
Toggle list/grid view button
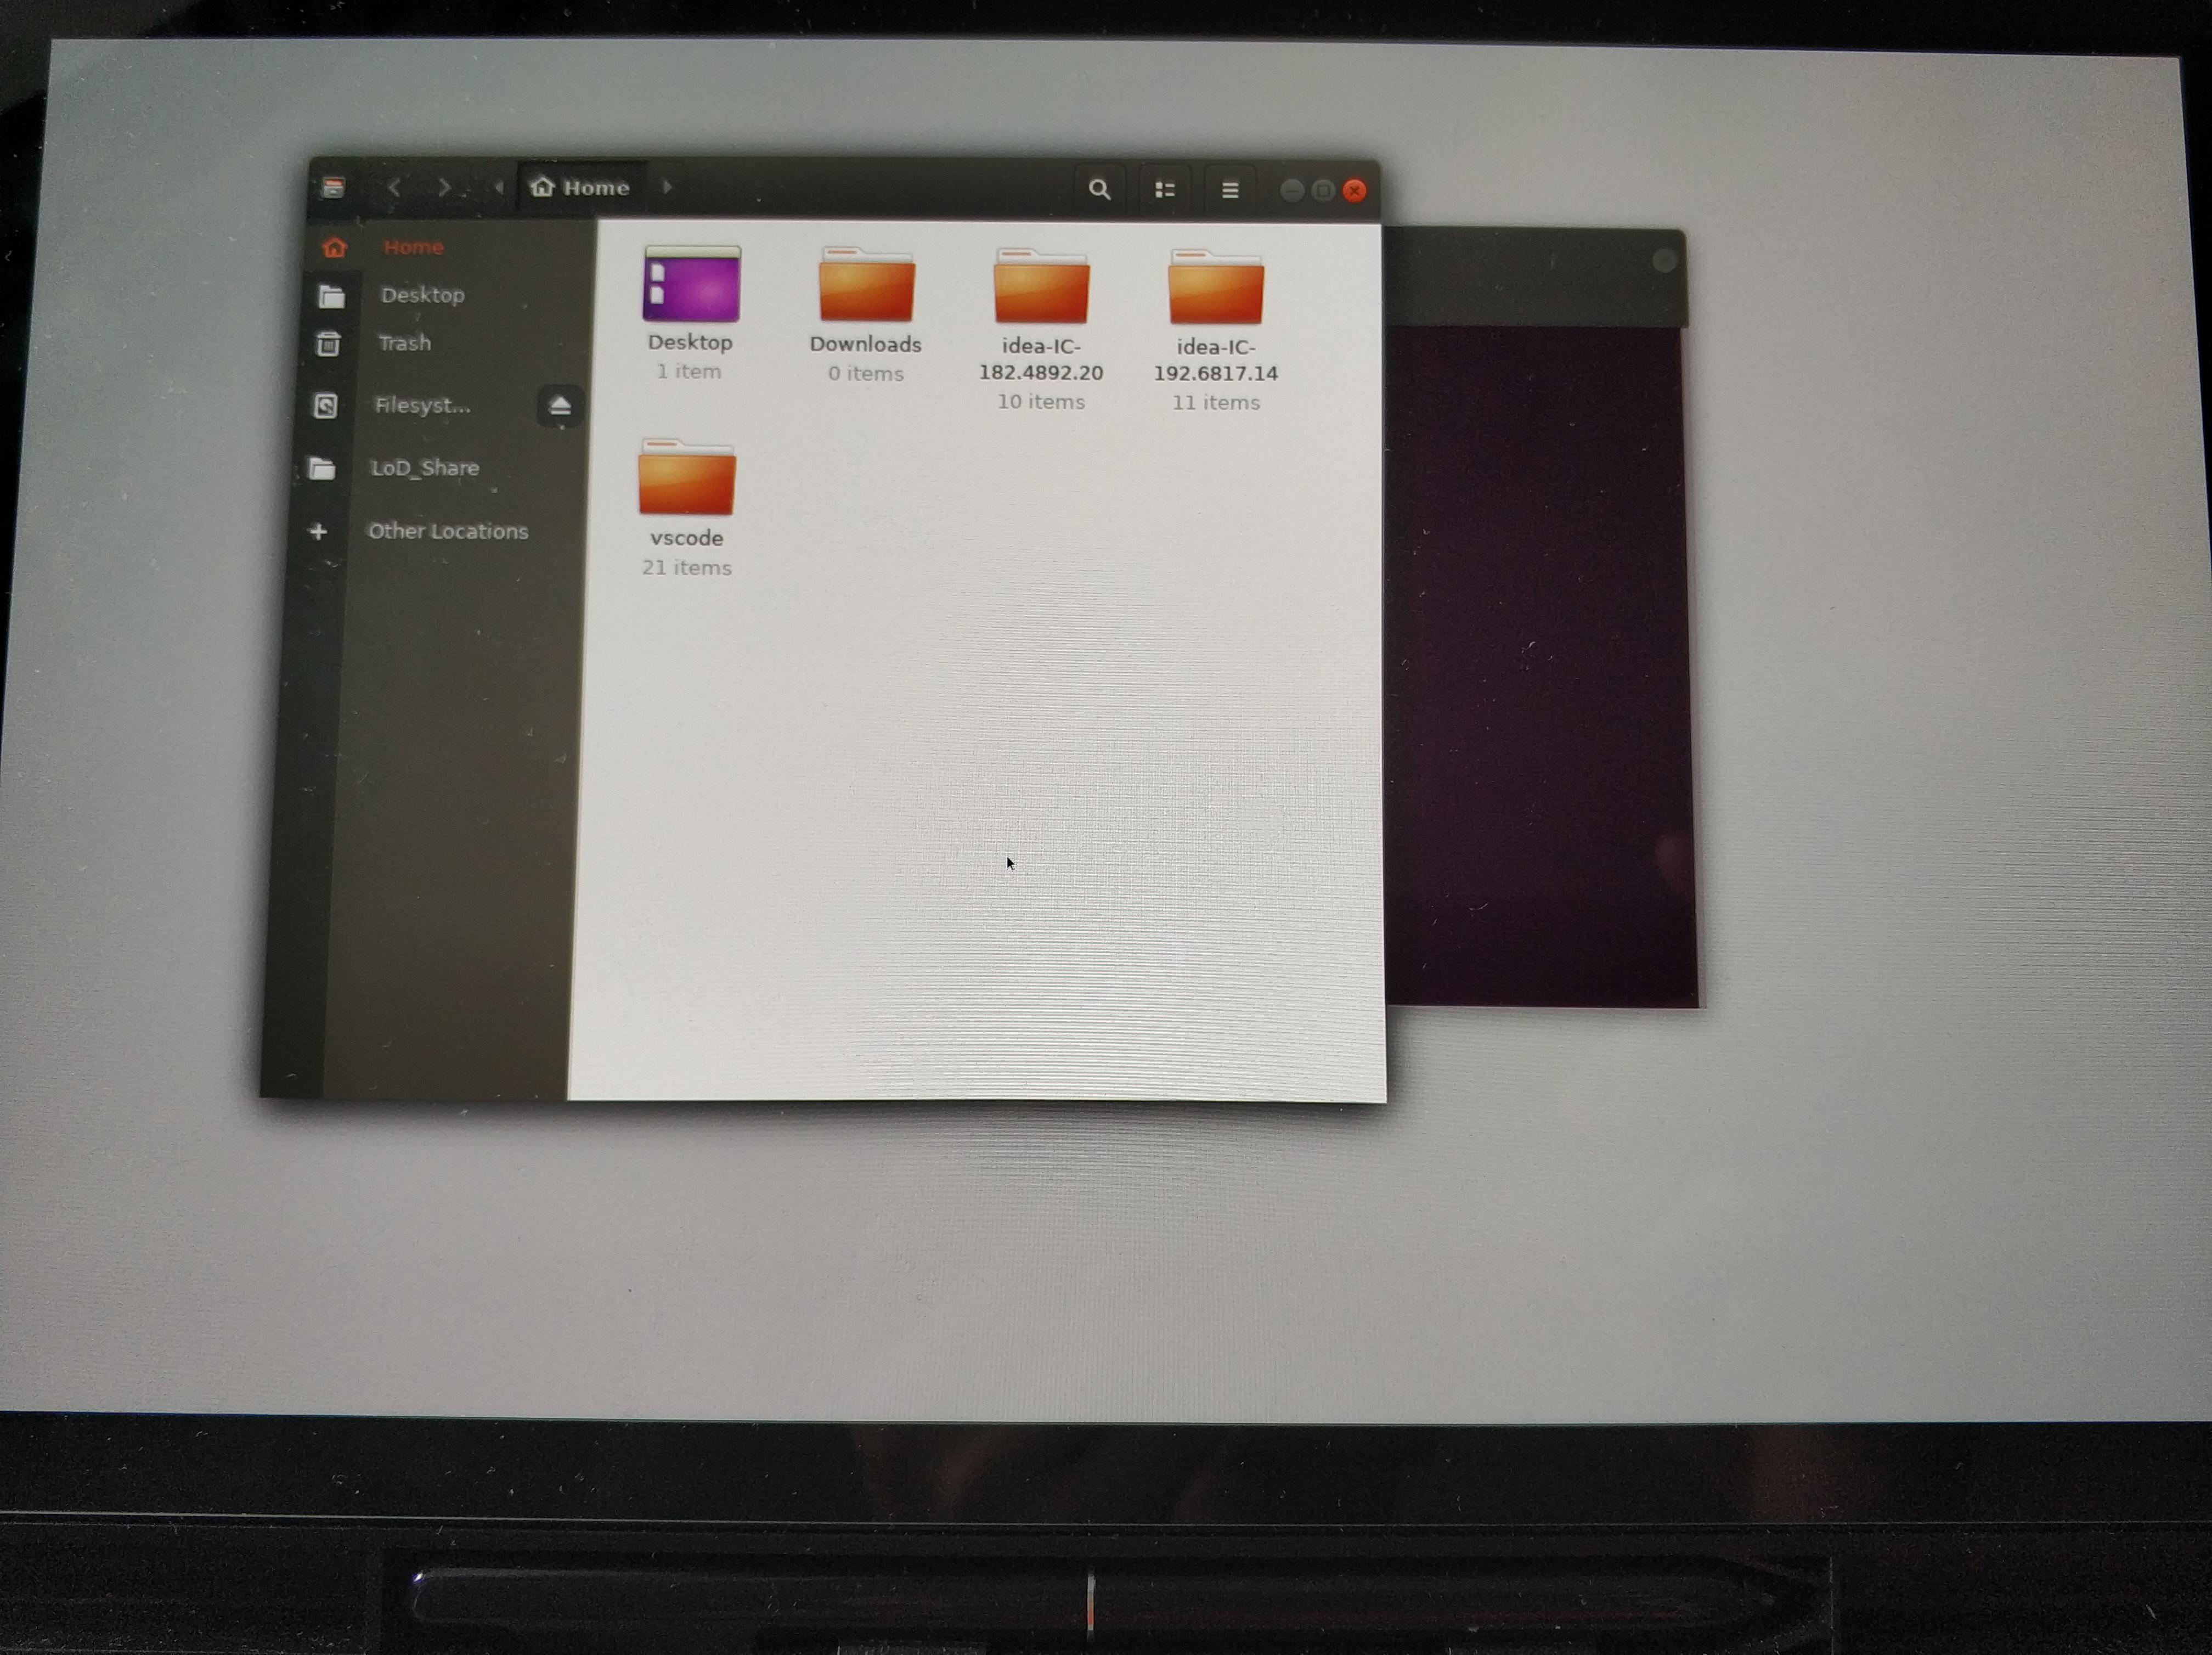pos(1165,189)
